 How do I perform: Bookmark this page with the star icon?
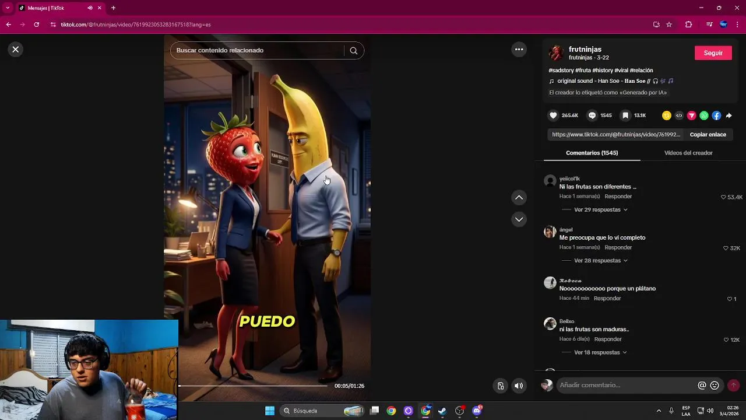coord(669,24)
